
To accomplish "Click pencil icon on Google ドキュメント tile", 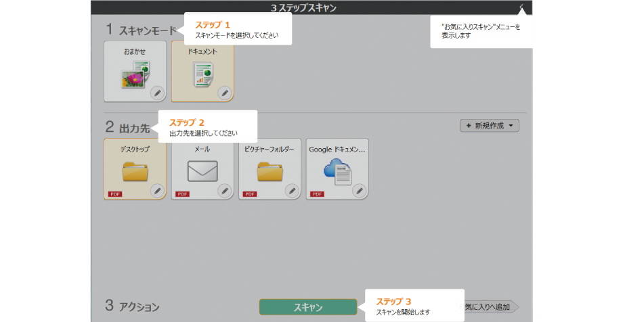I will click(360, 191).
